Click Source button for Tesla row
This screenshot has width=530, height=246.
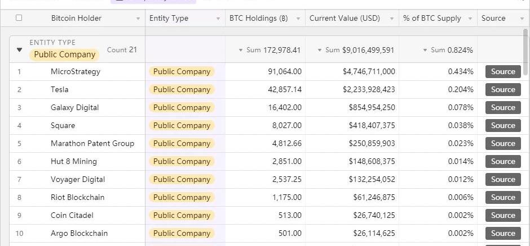[503, 89]
